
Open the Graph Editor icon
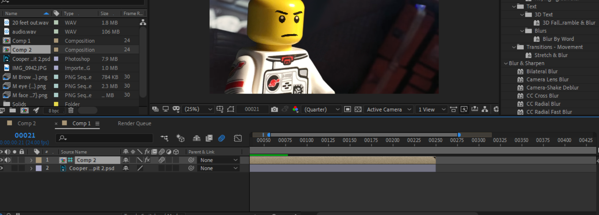(238, 138)
